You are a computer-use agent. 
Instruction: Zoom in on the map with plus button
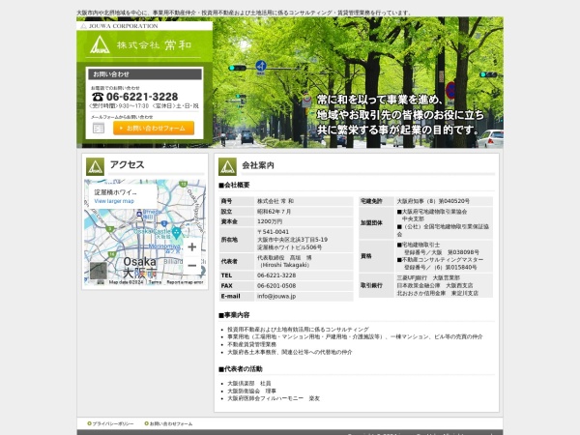[192, 247]
